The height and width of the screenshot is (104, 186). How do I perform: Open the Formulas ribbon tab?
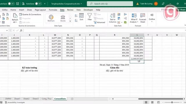pyautogui.click(x=53, y=10)
